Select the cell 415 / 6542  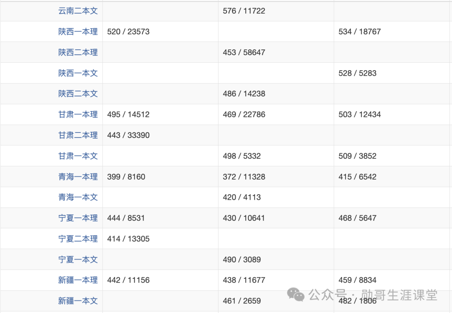(393, 176)
